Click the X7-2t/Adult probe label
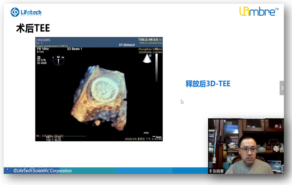Image resolution: width=292 pixels, height=185 pixels. (127, 45)
